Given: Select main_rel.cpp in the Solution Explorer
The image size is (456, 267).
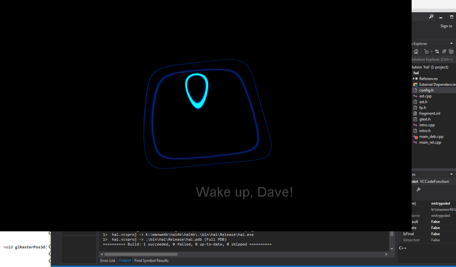Looking at the screenshot, I should (430, 142).
